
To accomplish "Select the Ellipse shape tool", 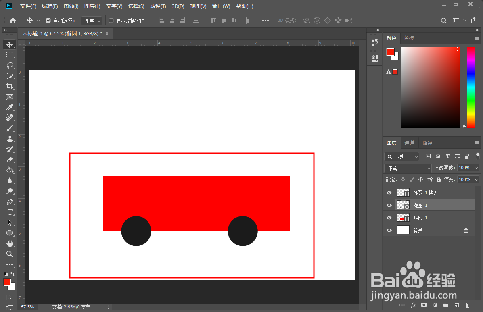I will tap(10, 233).
